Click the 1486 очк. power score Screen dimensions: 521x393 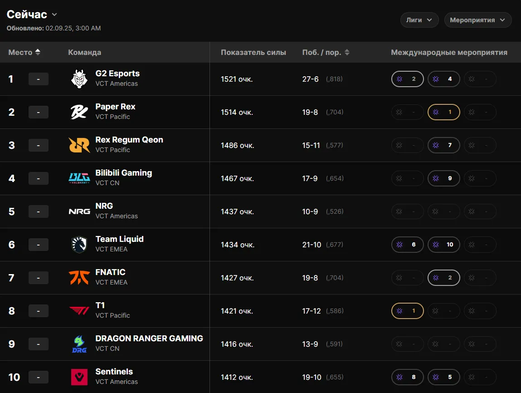[x=237, y=145]
